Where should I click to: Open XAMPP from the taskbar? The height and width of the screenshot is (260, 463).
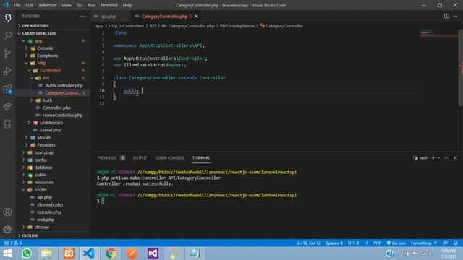click(69, 253)
